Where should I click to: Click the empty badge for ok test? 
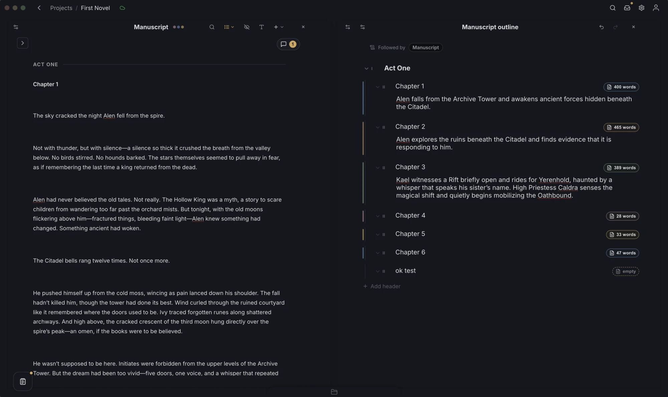coord(625,271)
